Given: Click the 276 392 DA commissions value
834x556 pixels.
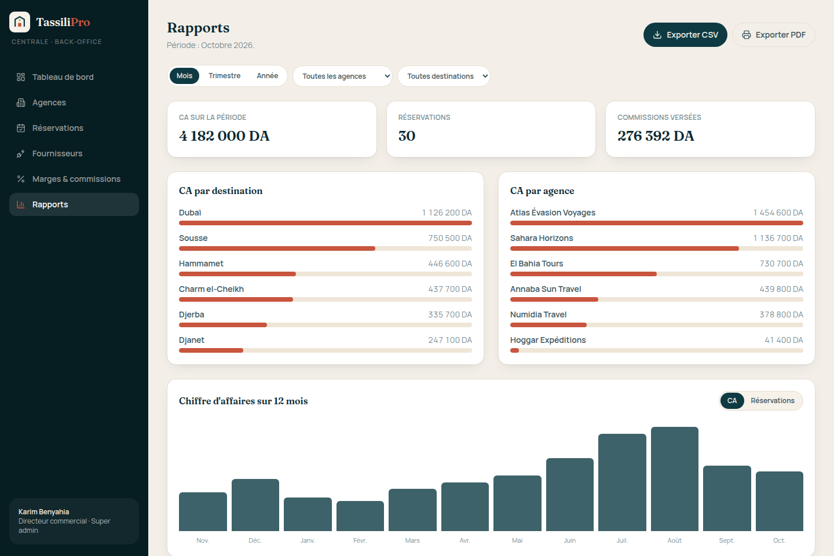Looking at the screenshot, I should [656, 136].
